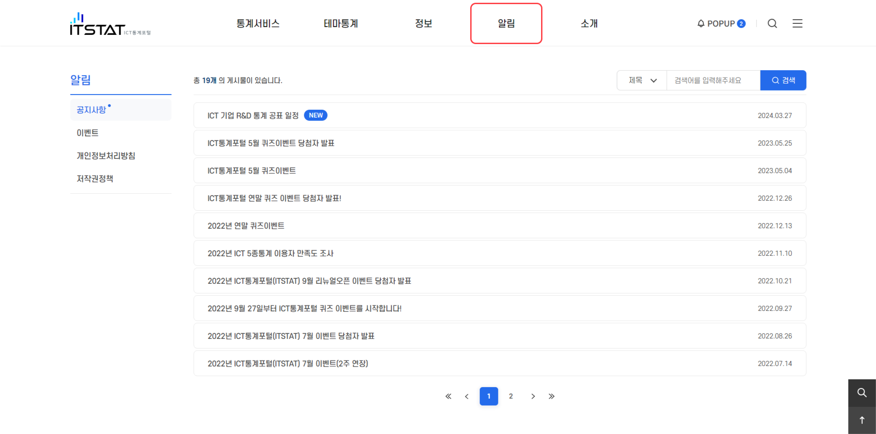This screenshot has width=876, height=434.
Task: Open the 테마통계 menu
Action: (341, 23)
